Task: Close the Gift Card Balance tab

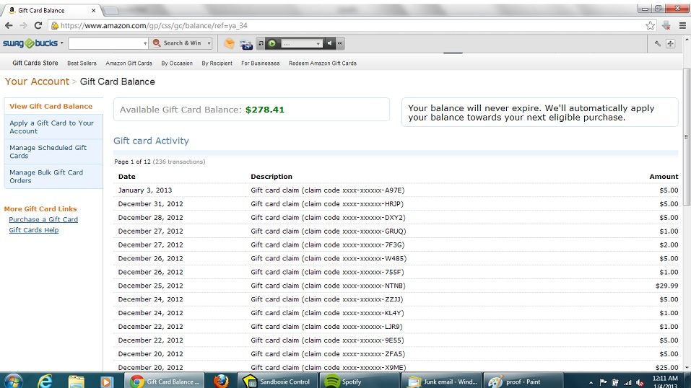Action: [93, 10]
